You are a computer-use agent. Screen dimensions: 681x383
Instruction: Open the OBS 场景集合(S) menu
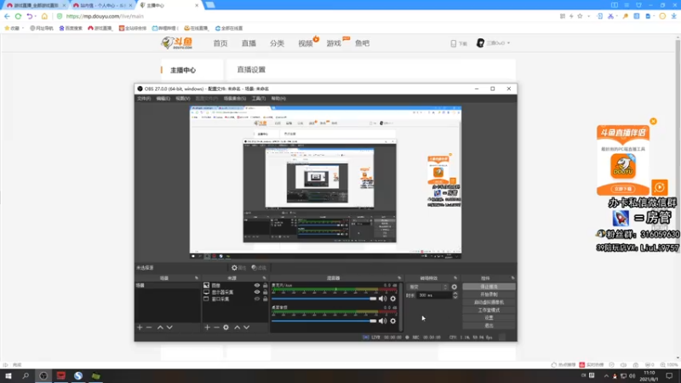(235, 99)
